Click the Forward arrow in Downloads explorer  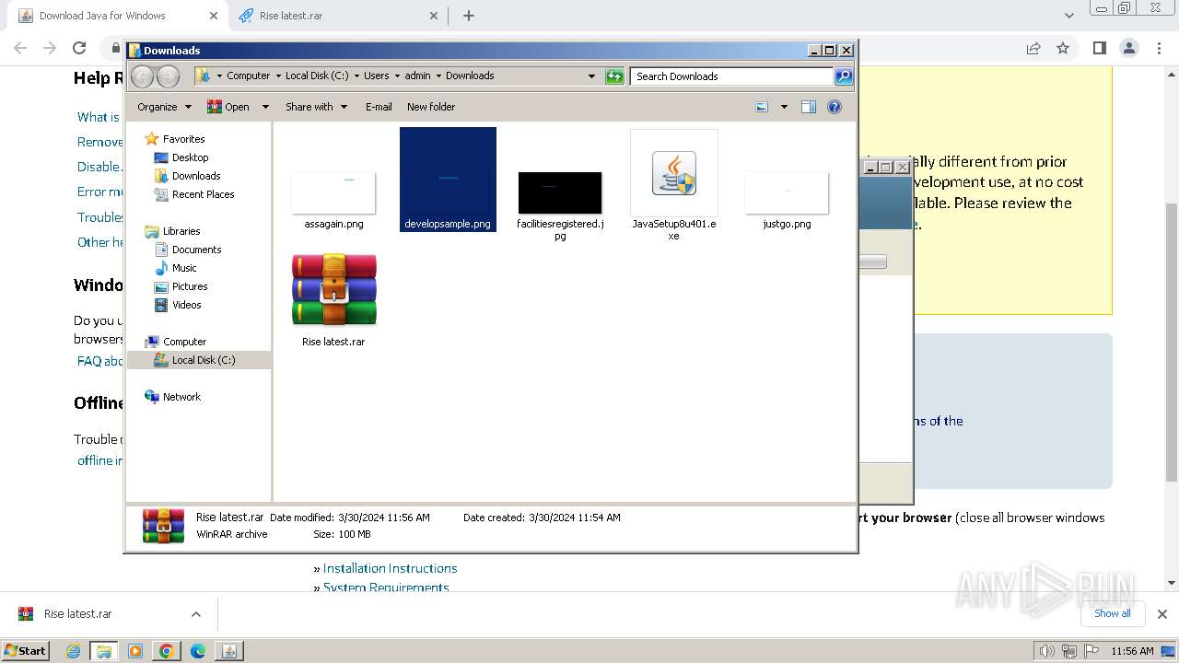pyautogui.click(x=168, y=76)
